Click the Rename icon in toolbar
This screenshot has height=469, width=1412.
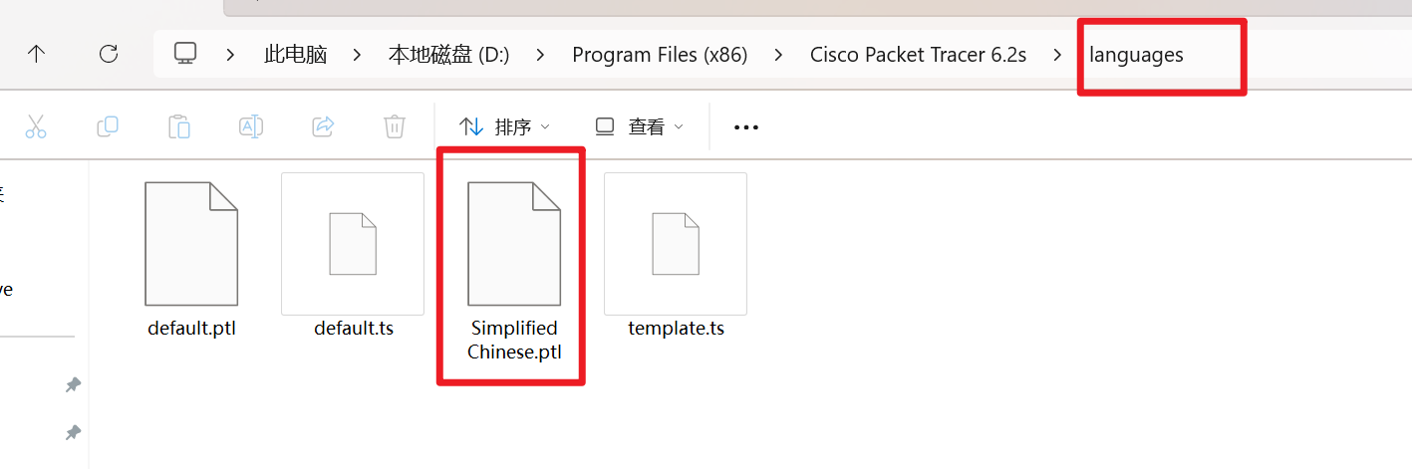coord(251,126)
